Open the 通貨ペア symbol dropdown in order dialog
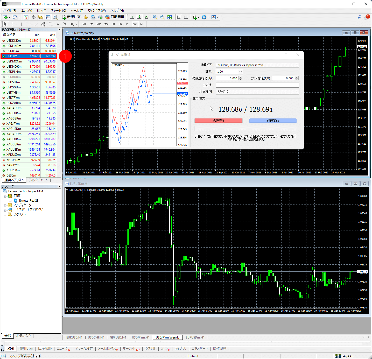Screen dimensions: 372x359 point(257,65)
